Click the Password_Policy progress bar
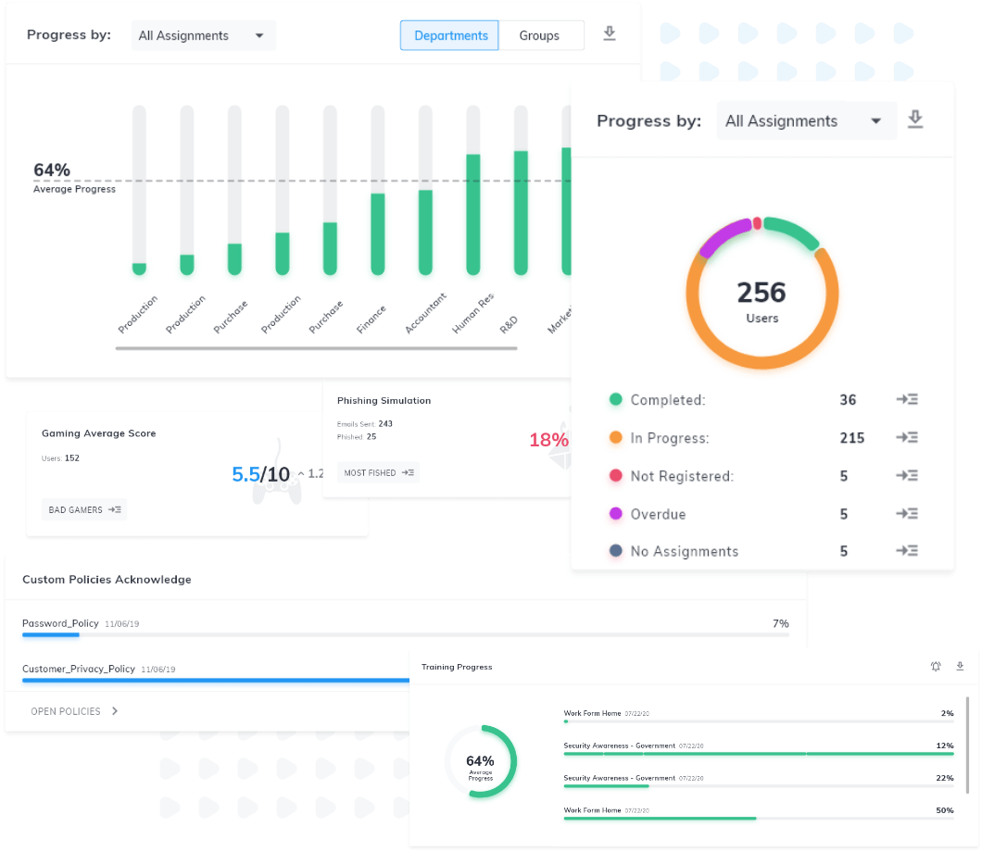The image size is (982, 852). (x=405, y=635)
